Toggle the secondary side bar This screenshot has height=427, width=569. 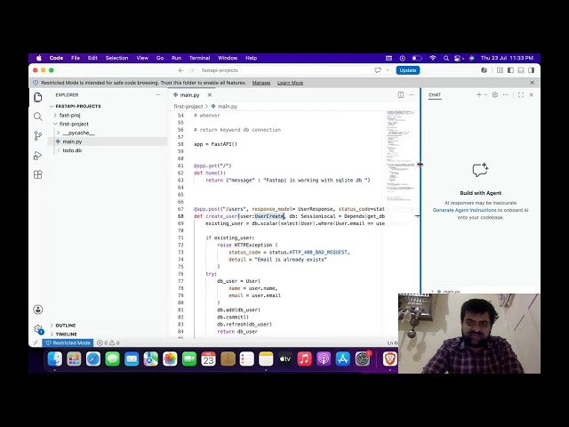click(x=532, y=70)
